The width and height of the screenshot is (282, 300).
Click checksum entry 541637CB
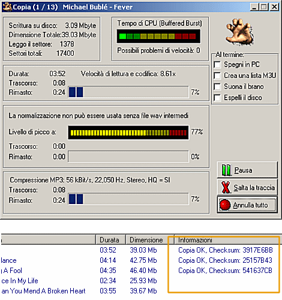click(225, 271)
